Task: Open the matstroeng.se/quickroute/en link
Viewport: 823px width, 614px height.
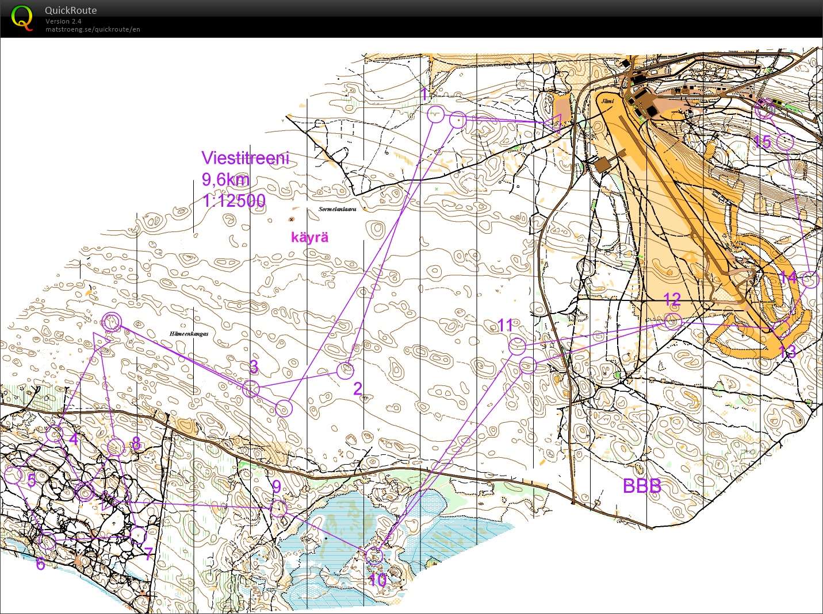Action: click(93, 29)
